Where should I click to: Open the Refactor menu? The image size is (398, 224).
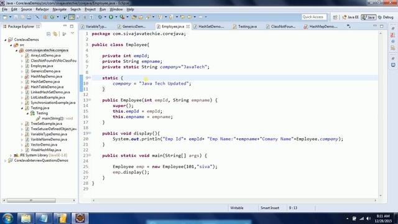click(x=42, y=9)
